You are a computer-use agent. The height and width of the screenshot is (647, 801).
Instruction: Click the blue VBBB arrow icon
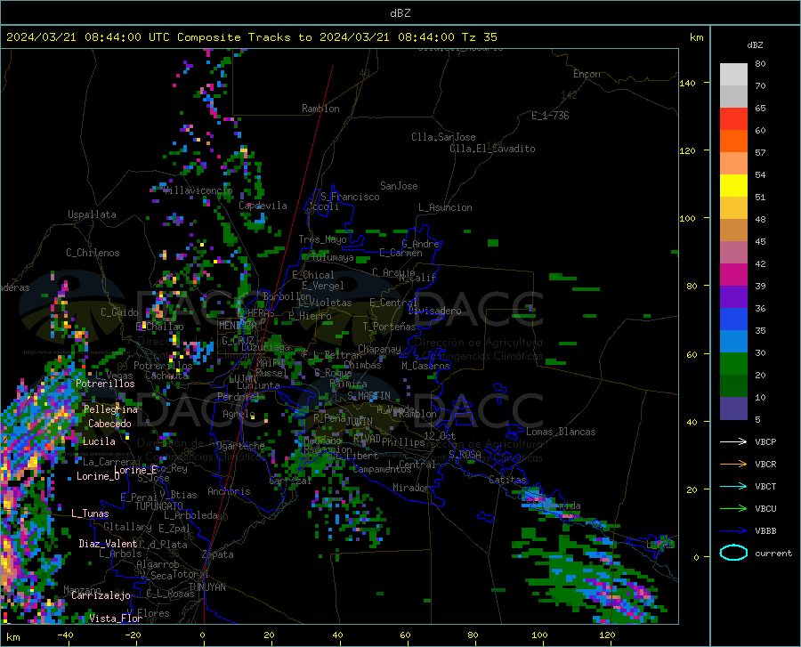733,530
